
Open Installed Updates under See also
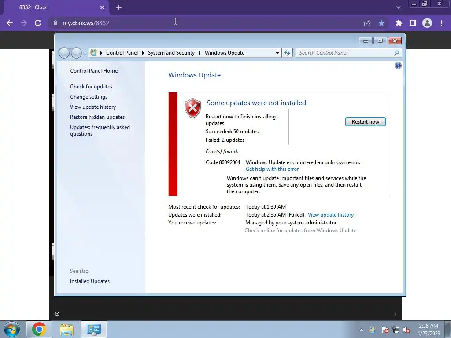90,281
